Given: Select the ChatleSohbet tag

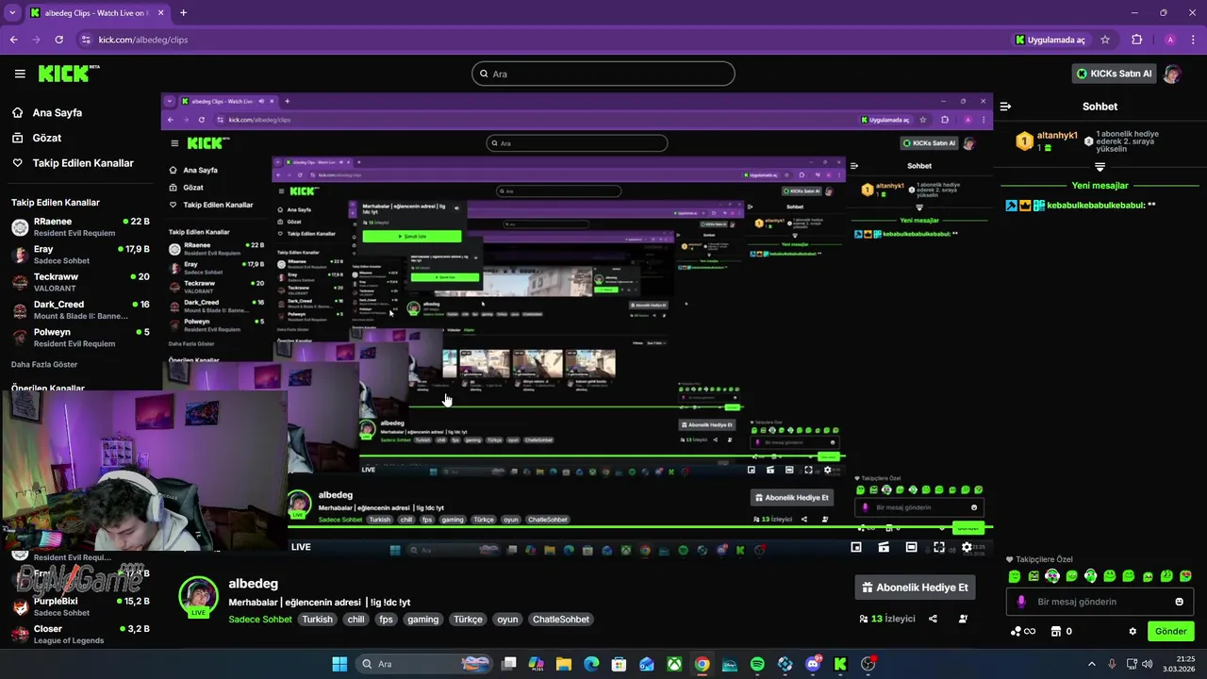Looking at the screenshot, I should tap(561, 620).
